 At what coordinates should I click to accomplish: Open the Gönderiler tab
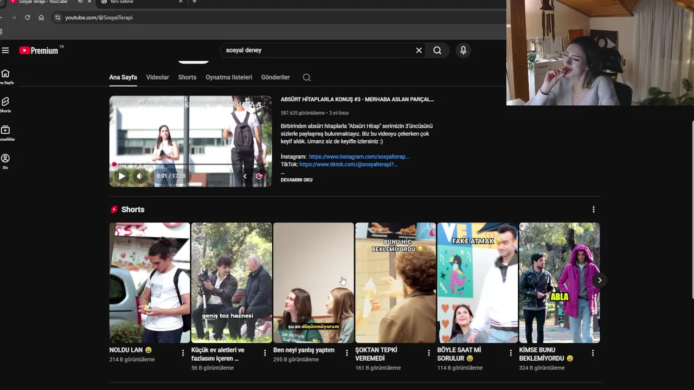pyautogui.click(x=275, y=77)
